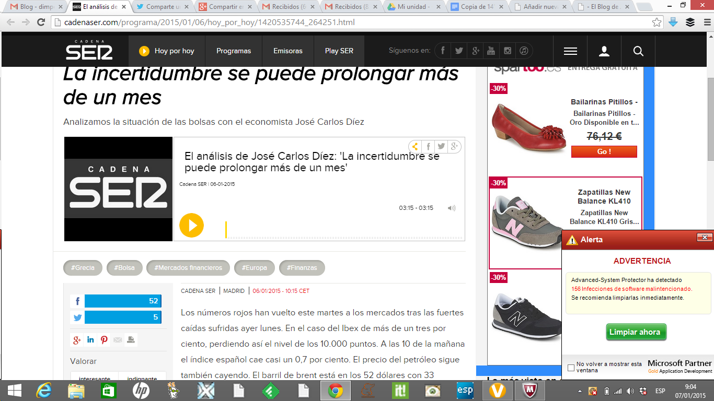Click the #Finanzas tag

302,268
